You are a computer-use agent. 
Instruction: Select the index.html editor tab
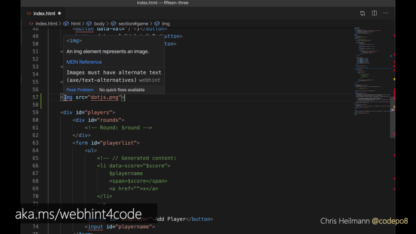[44, 13]
